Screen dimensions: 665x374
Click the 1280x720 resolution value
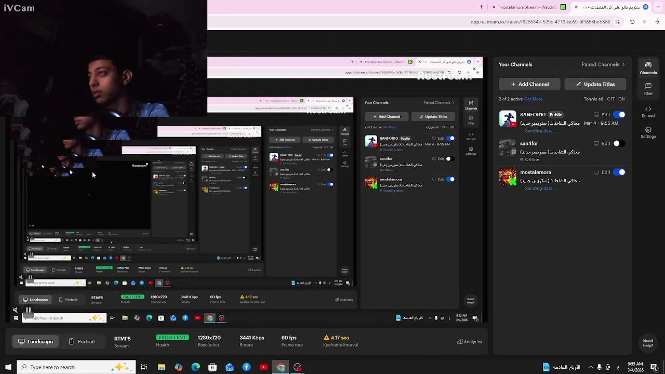click(x=209, y=338)
